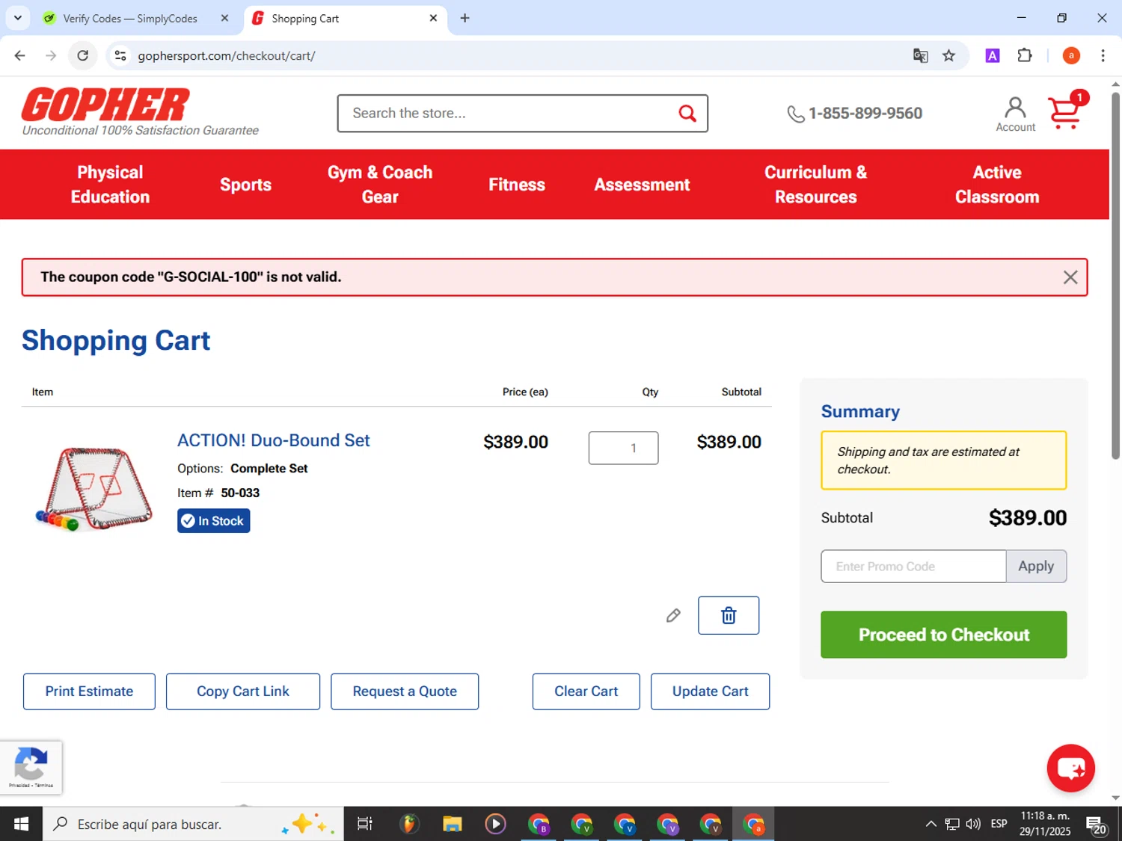Dismiss the invalid coupon error message
This screenshot has height=841, width=1122.
pyautogui.click(x=1070, y=277)
